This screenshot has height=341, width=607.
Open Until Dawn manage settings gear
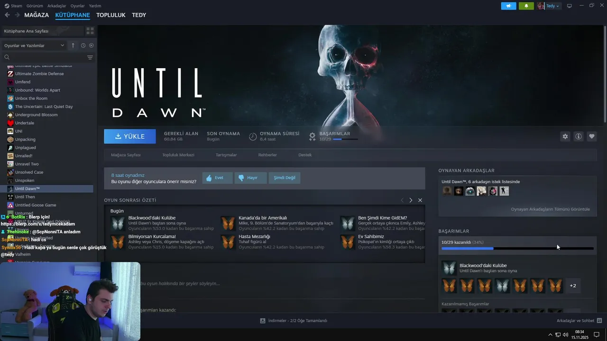[x=565, y=136]
